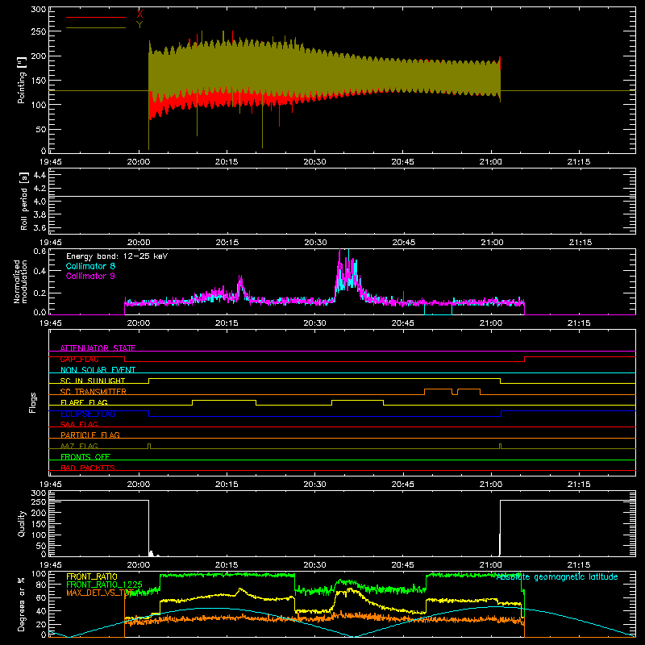Click the green FRONTS_OFF label
Image resolution: width=645 pixels, height=645 pixels.
(85, 456)
